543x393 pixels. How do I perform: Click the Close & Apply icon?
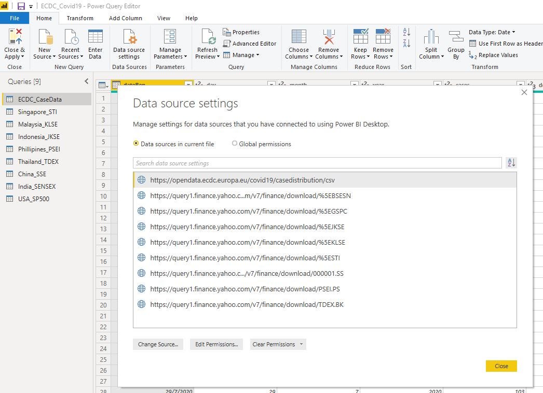[15, 36]
